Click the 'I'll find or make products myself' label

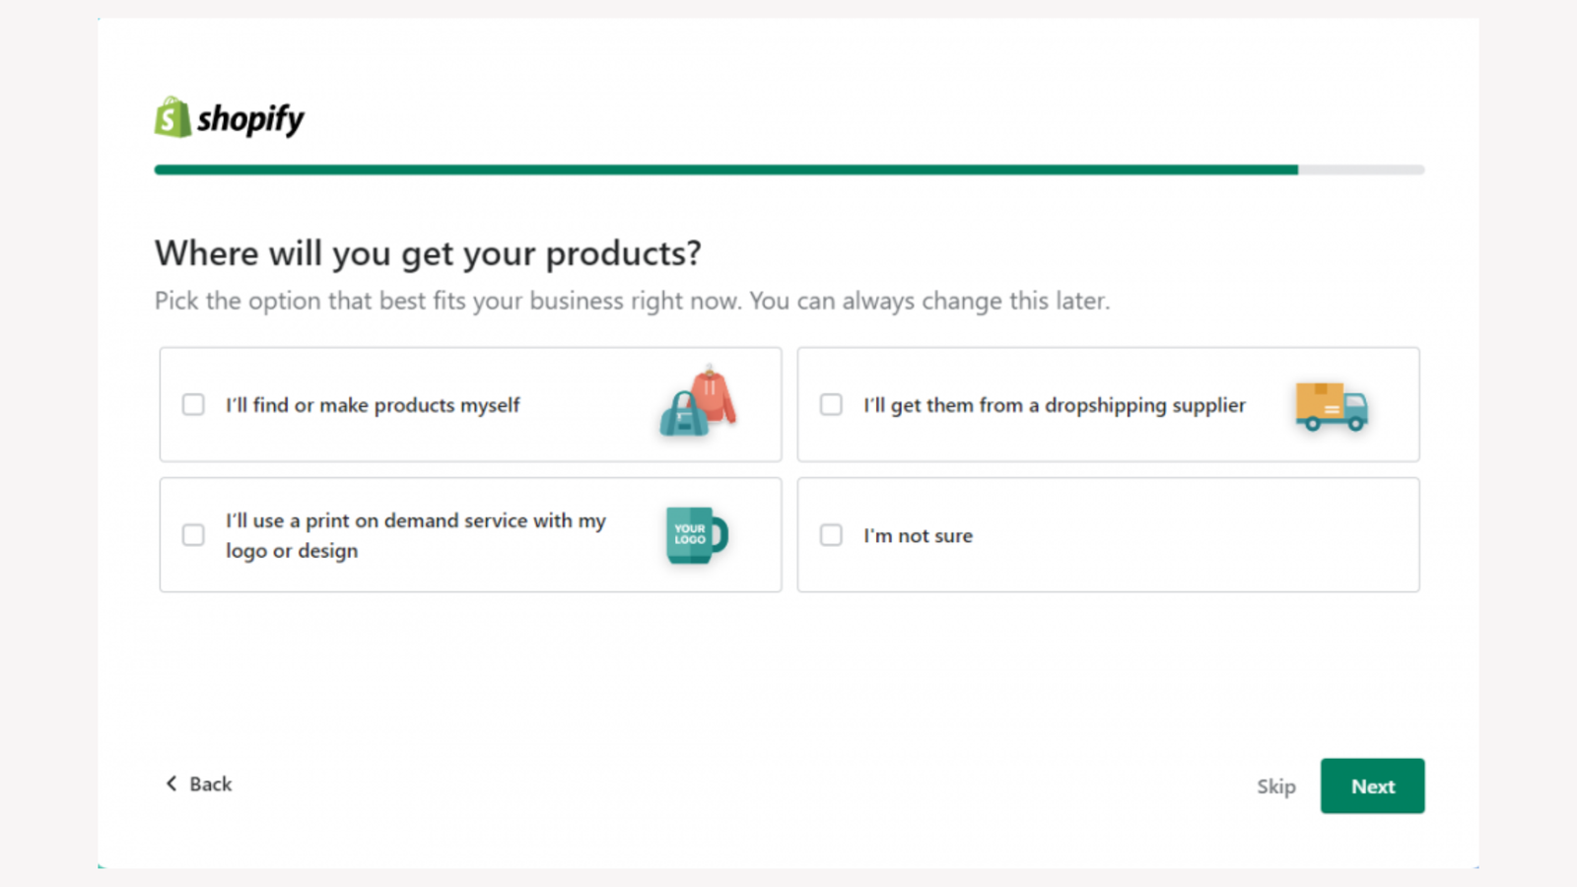click(373, 405)
